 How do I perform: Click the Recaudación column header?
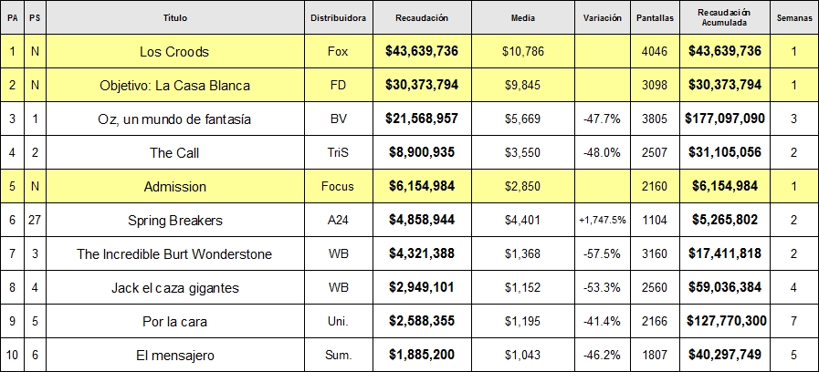(x=421, y=18)
